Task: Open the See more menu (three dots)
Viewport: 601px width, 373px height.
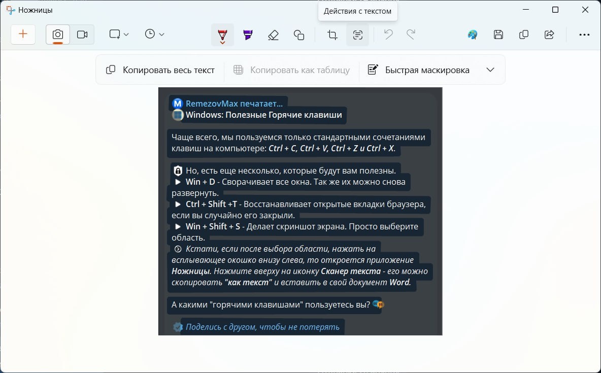Action: [584, 35]
